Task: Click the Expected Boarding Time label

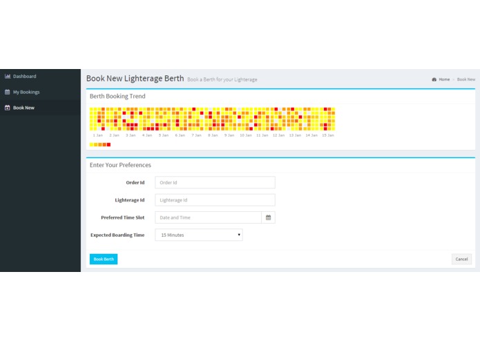Action: tap(117, 235)
